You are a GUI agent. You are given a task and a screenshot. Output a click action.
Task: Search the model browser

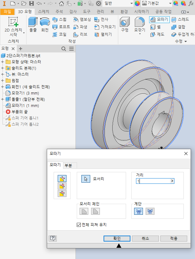(x=64, y=49)
